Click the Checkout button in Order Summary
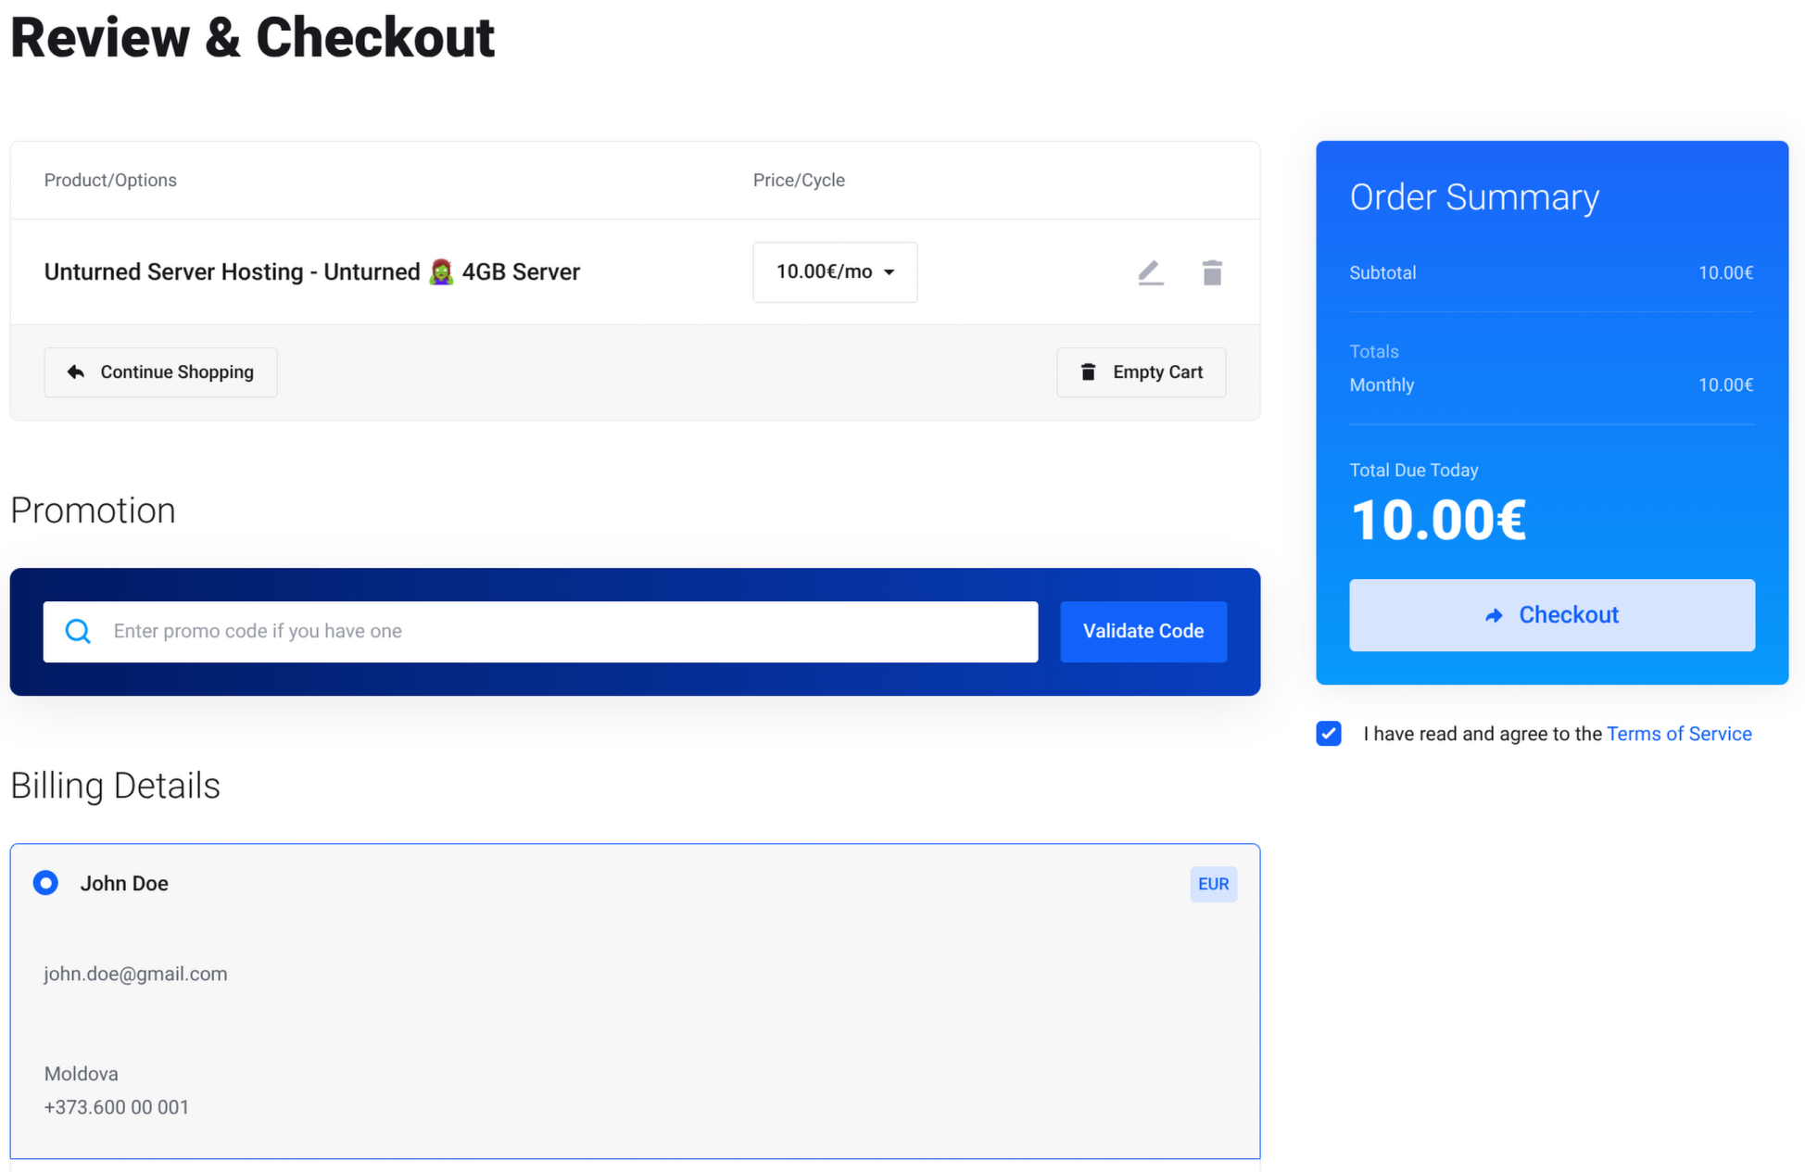 click(x=1551, y=615)
